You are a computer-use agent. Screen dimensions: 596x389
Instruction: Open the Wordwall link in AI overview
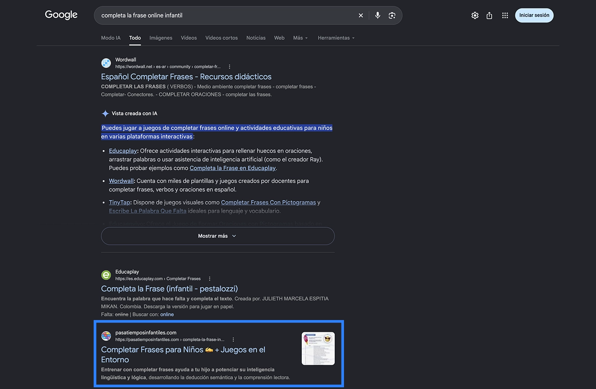pyautogui.click(x=121, y=181)
